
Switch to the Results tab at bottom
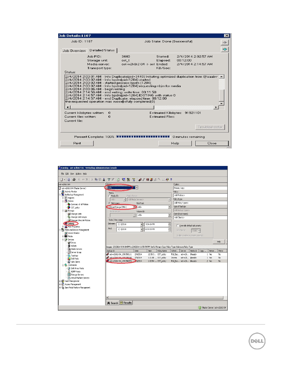point(126,303)
